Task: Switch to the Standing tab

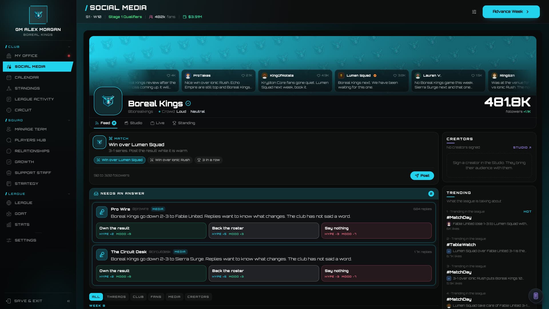Action: (184, 123)
